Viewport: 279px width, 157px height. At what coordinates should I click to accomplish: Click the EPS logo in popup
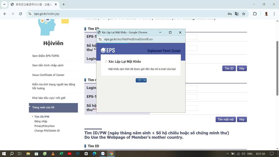[108, 51]
